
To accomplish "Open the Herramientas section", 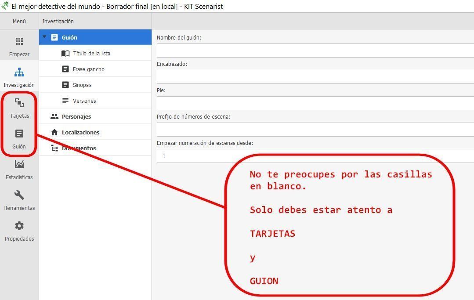I will pyautogui.click(x=19, y=199).
